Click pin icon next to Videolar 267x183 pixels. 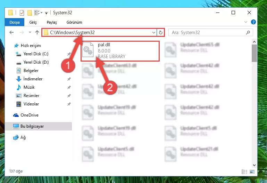pos(69,104)
